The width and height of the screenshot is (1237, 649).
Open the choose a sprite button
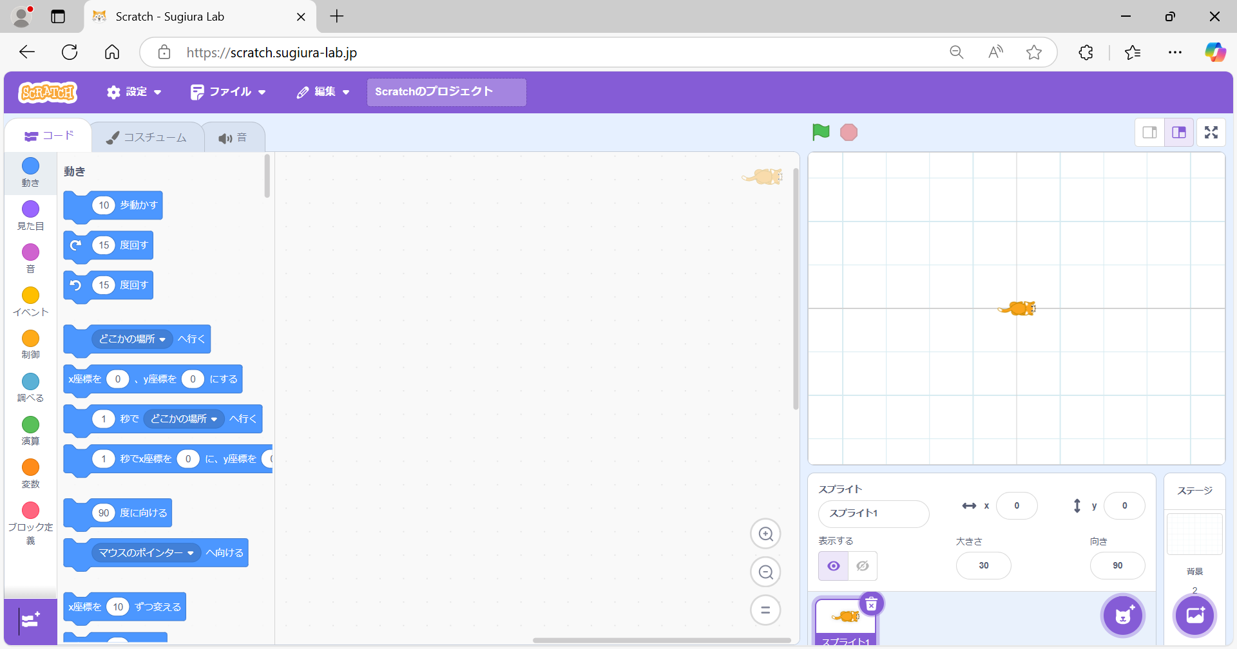point(1123,615)
